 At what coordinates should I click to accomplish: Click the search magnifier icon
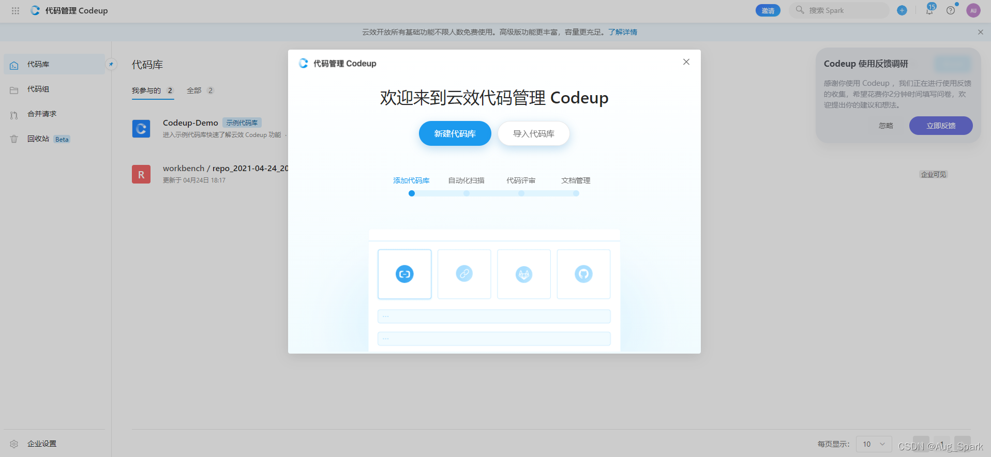(800, 10)
